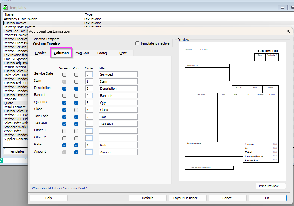Uncheck Rate Screen checkbox

click(x=65, y=145)
